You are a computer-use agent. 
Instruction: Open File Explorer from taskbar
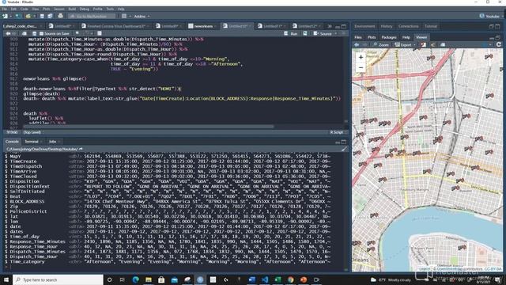149,279
